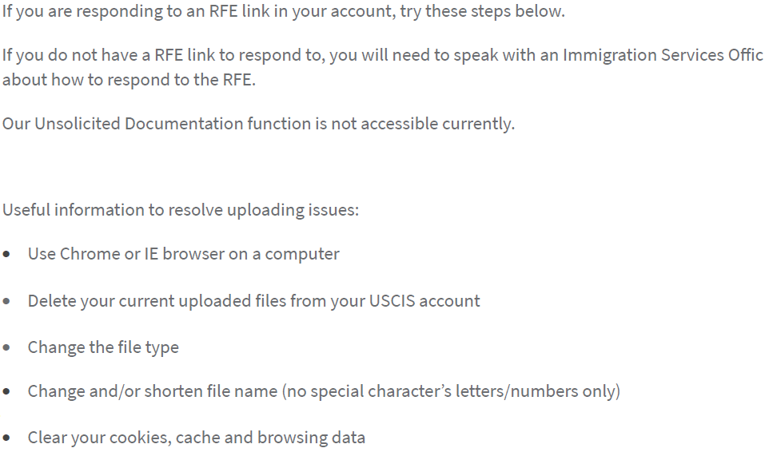Click 'Clear your cookies, cache' item
Viewport: 769px width, 456px height.
(x=196, y=438)
